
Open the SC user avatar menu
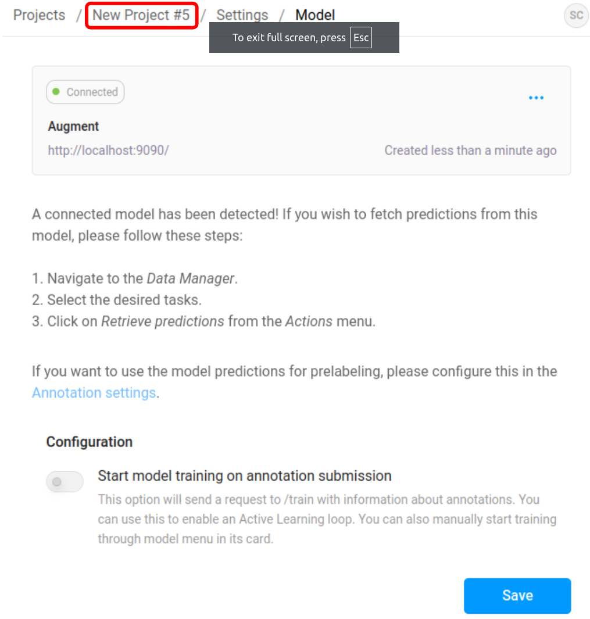coord(576,15)
